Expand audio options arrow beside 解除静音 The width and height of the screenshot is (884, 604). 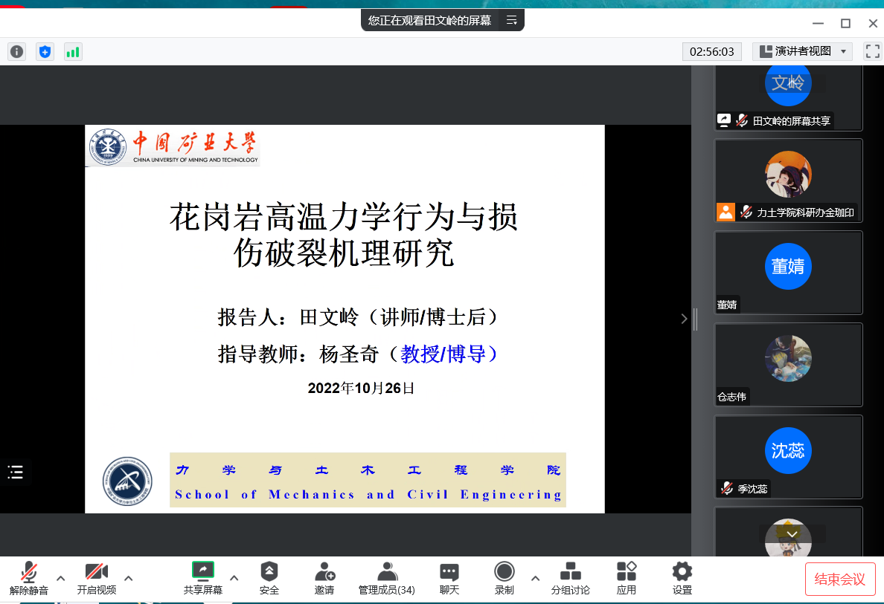point(61,578)
